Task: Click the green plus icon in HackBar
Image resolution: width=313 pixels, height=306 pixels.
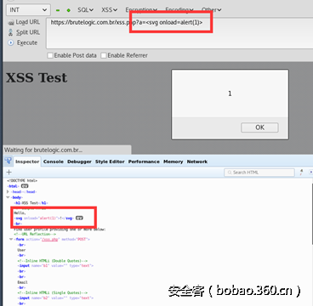Action: point(68,10)
